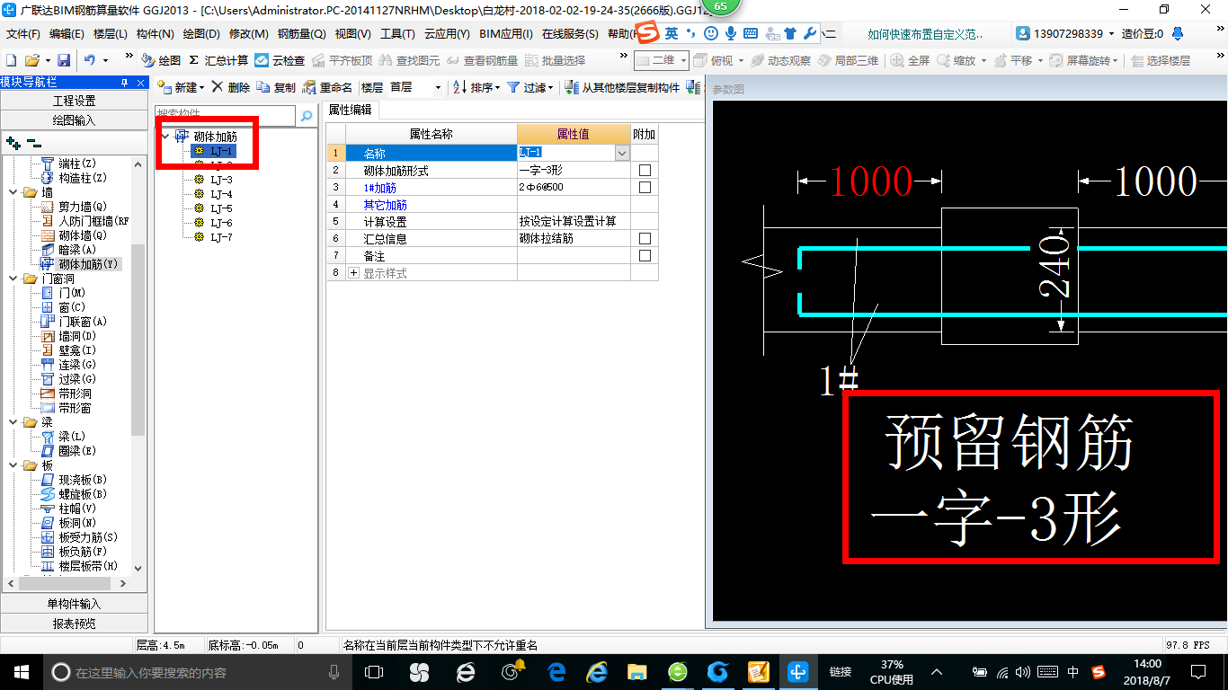
Task: Collapse the 墙 folder in the tree
Action: pos(12,192)
